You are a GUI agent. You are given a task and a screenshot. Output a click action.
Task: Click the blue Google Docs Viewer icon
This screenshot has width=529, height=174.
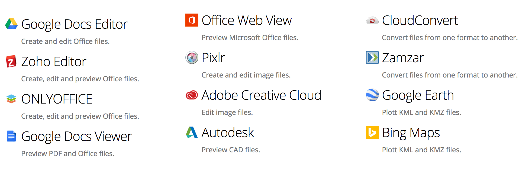point(11,136)
